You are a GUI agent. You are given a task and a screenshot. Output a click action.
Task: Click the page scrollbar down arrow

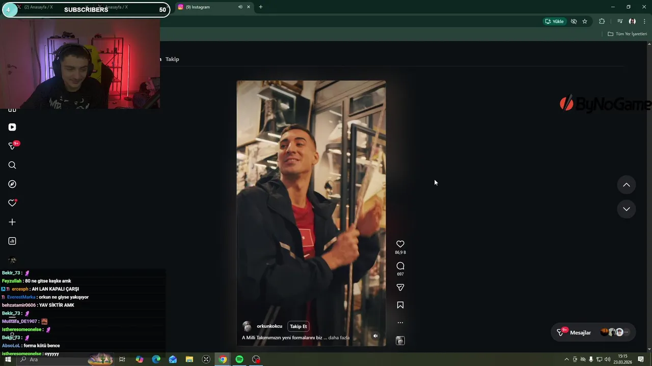[x=649, y=350]
